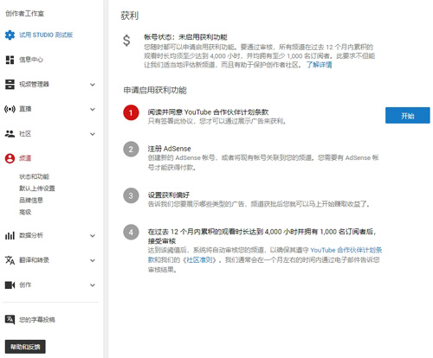Click the 社区 people icon
The image size is (433, 358).
[10, 134]
